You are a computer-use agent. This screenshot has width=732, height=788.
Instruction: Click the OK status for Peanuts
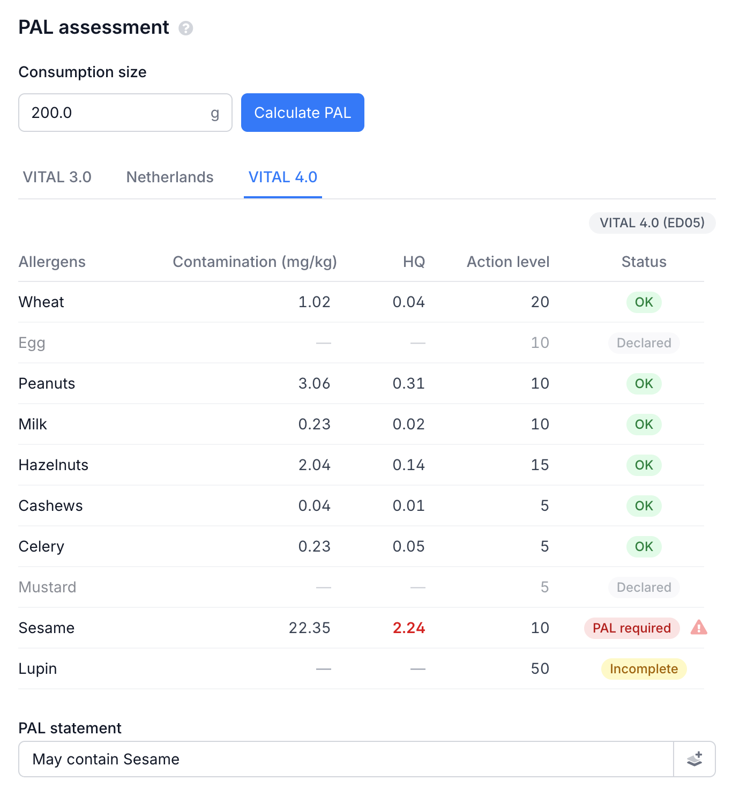click(x=644, y=383)
